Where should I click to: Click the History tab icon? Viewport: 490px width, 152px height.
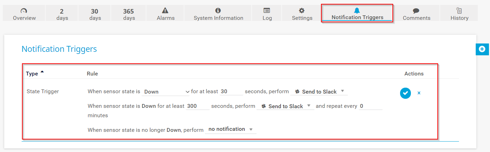click(x=459, y=11)
